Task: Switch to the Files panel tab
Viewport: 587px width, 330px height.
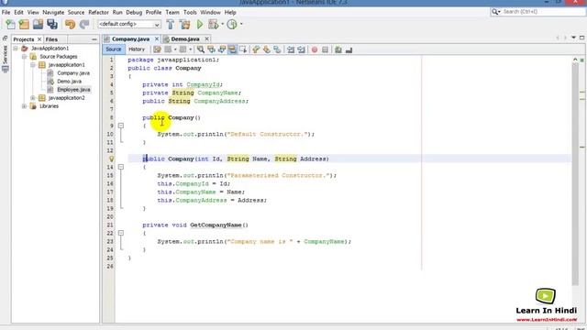Action: click(x=51, y=39)
